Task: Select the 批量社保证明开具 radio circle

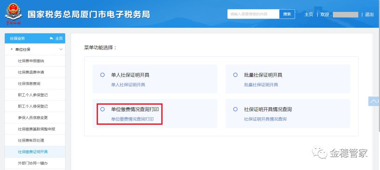Action: (x=235, y=75)
